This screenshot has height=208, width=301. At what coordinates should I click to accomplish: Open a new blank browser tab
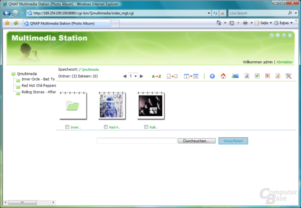[115, 24]
